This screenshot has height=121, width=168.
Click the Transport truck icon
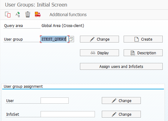(x=37, y=15)
